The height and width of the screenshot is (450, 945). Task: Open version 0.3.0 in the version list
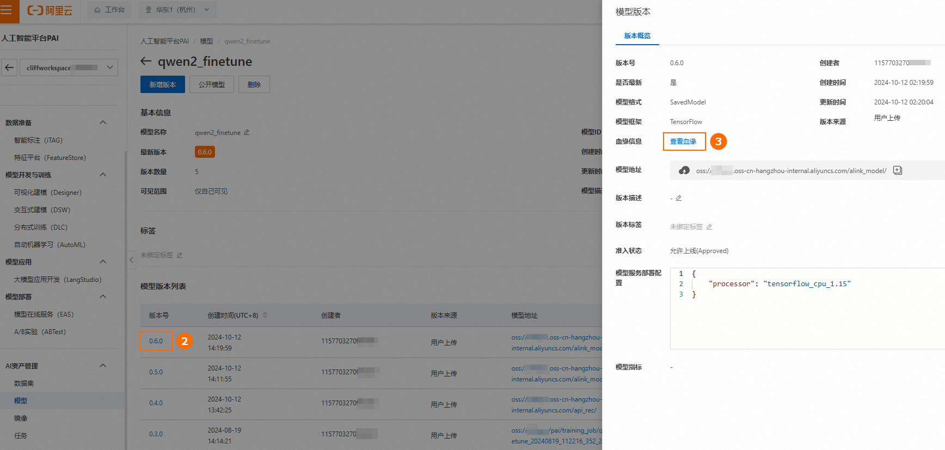pyautogui.click(x=156, y=434)
